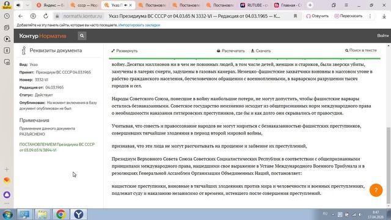Open the address bar three-dot menu
Screen dimensions: 391x220
(370, 16)
